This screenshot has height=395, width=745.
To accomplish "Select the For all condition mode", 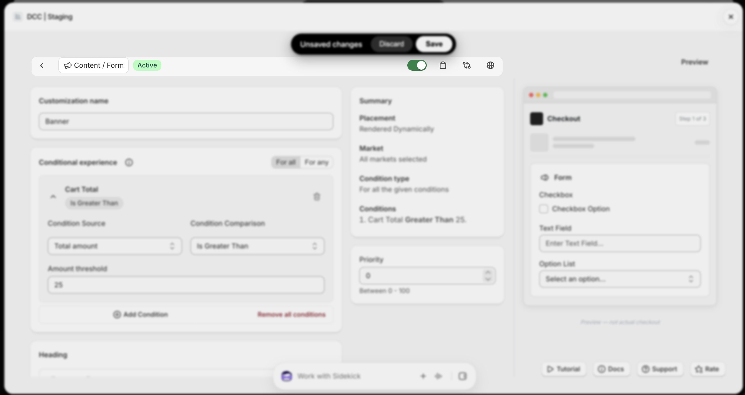I will [x=286, y=162].
